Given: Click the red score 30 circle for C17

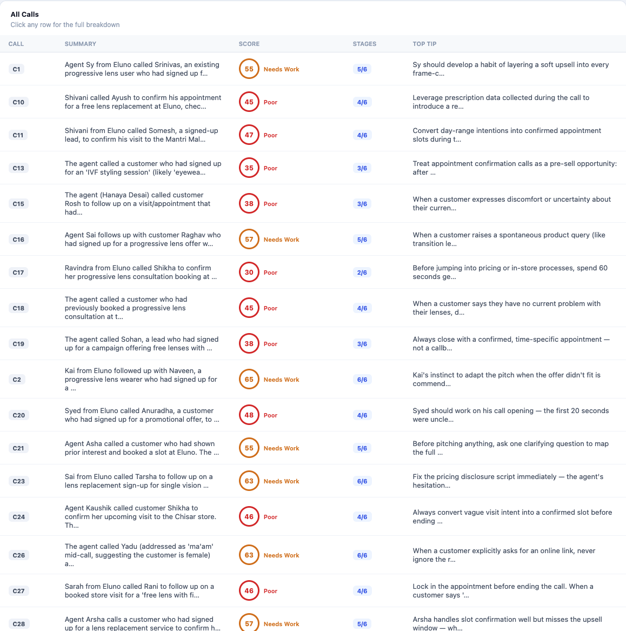Looking at the screenshot, I should point(249,272).
